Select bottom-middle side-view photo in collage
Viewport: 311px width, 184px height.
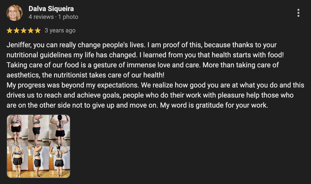coord(38,162)
